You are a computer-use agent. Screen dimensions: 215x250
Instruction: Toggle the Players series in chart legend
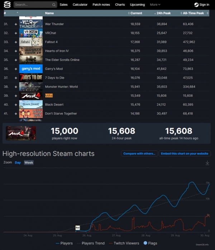(64, 243)
